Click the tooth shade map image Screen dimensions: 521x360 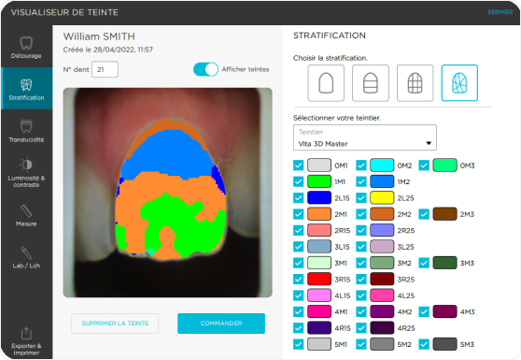[168, 193]
